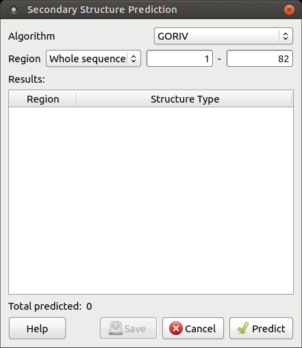Open the GORIV algorithm dropdown
302x348 pixels.
(x=223, y=36)
